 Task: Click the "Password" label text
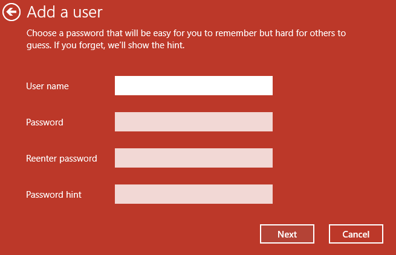tap(45, 122)
